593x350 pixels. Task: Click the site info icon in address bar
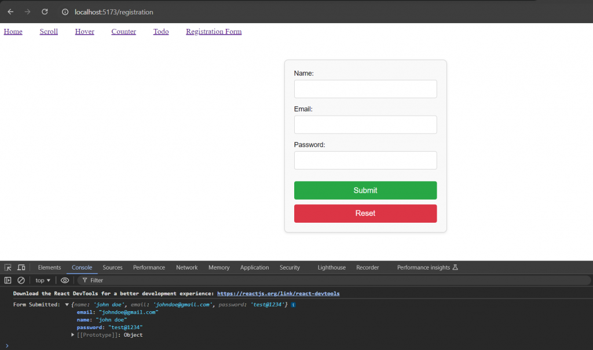(64, 12)
